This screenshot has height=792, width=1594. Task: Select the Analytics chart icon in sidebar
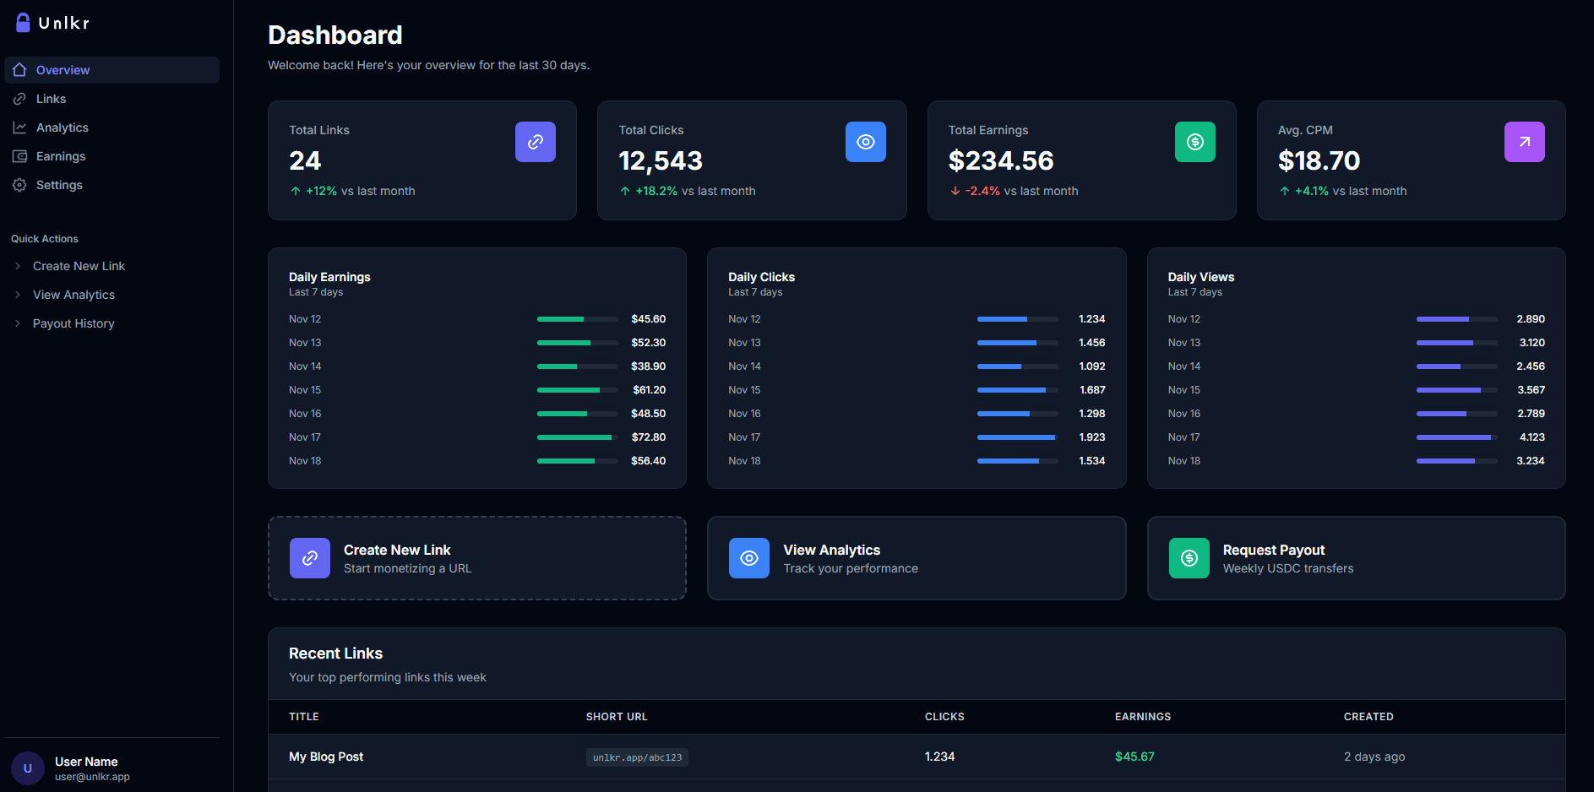point(19,127)
